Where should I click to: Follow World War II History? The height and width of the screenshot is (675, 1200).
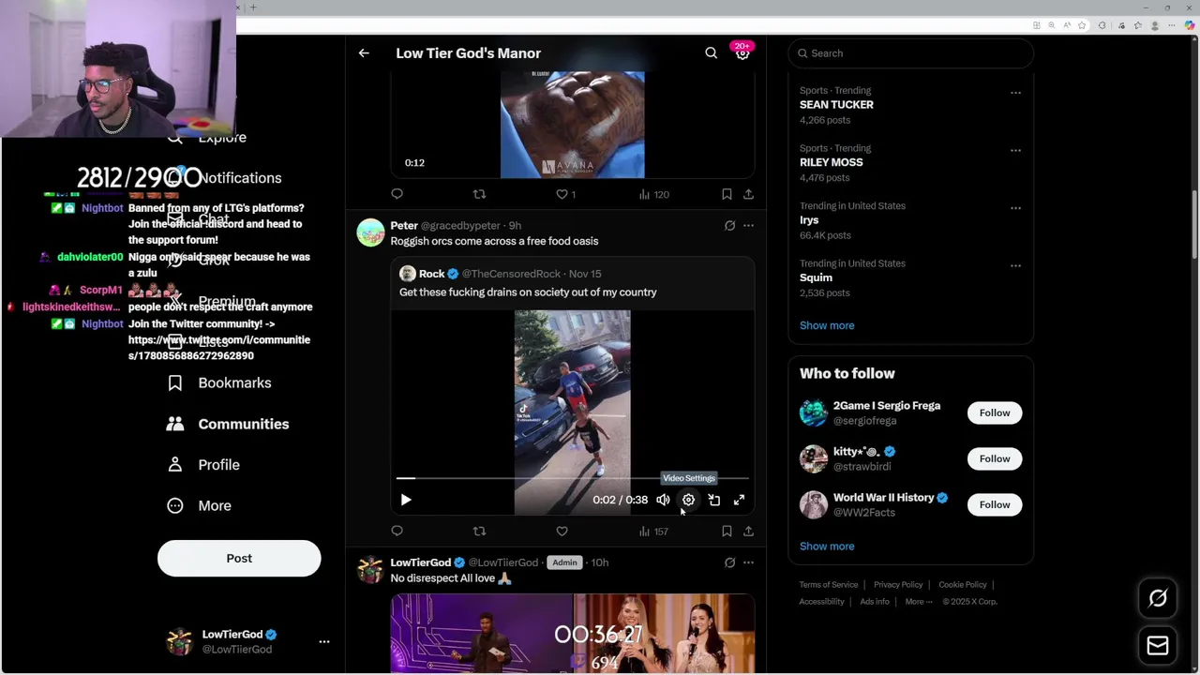tap(995, 504)
